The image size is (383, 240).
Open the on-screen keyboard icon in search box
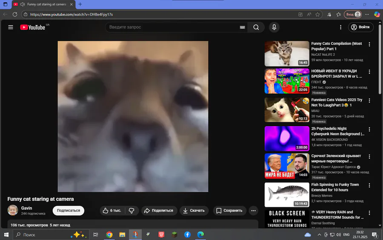242,27
